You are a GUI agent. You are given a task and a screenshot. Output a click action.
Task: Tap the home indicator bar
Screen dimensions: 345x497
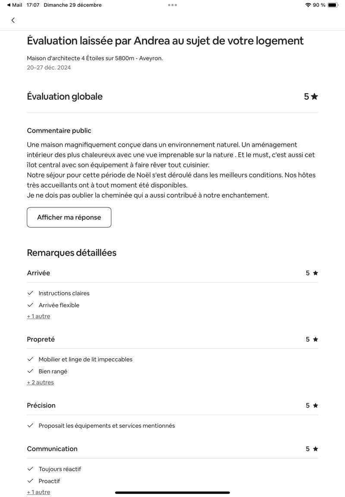172,492
